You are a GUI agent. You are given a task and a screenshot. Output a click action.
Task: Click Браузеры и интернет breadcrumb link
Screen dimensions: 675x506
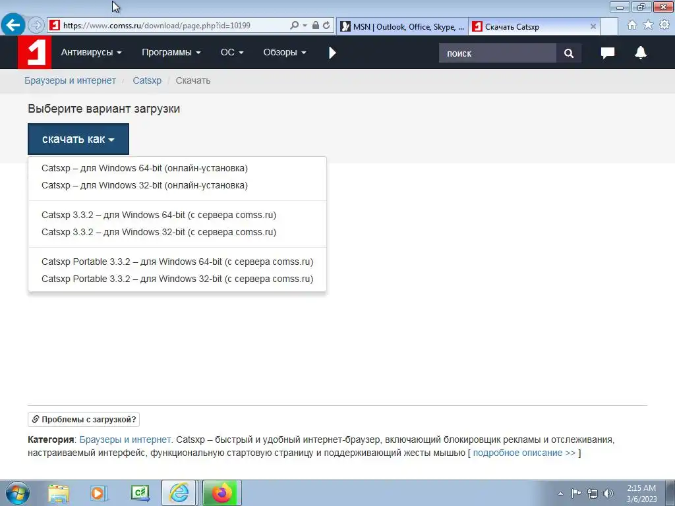(x=70, y=80)
